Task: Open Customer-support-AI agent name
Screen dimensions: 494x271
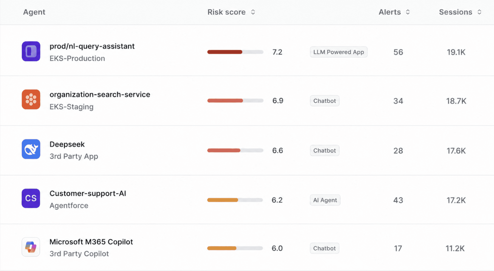Action: pyautogui.click(x=88, y=193)
